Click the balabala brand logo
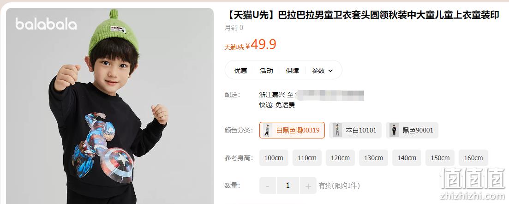Screen dimensions: 509x204 tap(46, 24)
